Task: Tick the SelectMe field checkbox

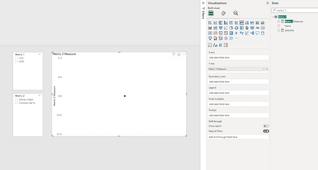Action: [x=279, y=30]
